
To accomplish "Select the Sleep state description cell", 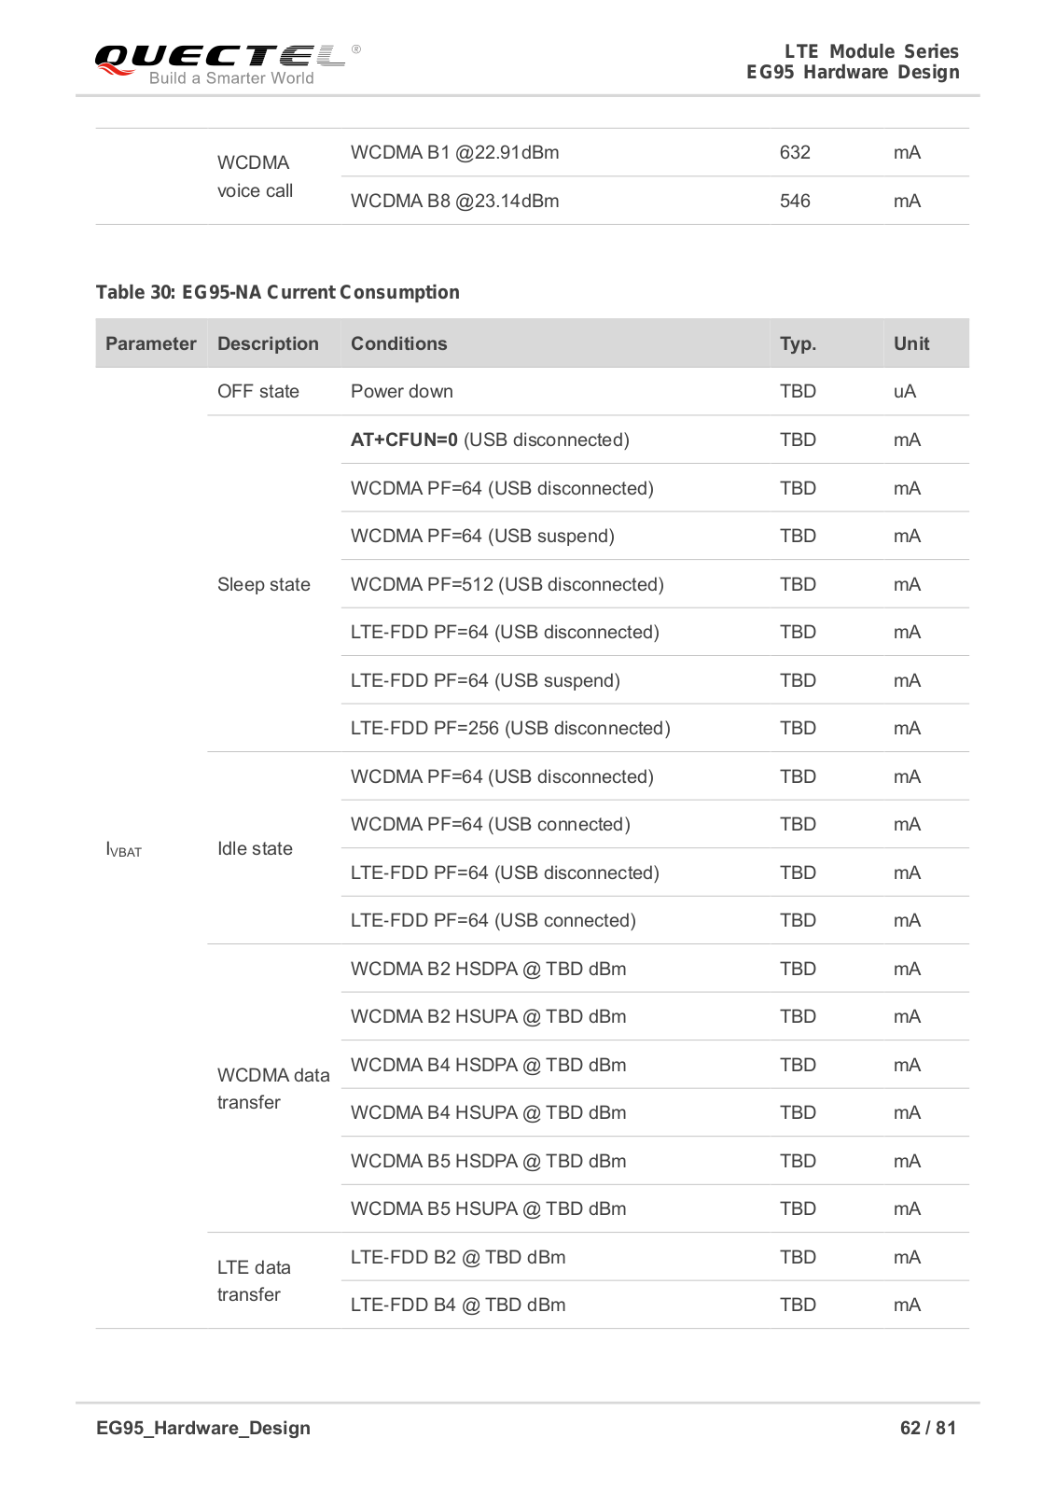I will [x=263, y=584].
